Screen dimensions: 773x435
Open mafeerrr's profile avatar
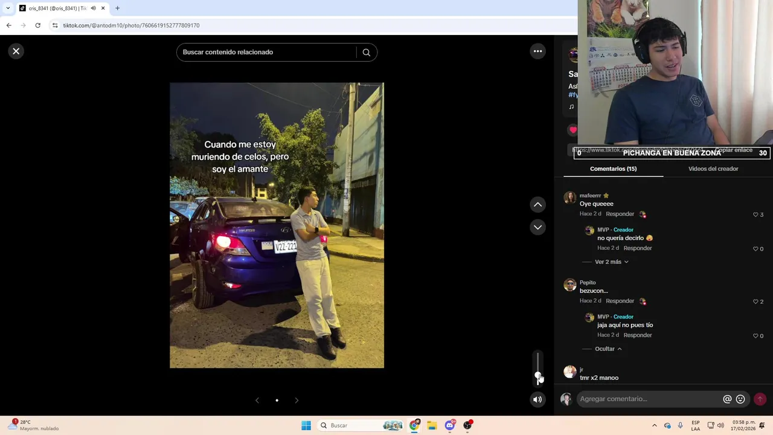click(569, 198)
